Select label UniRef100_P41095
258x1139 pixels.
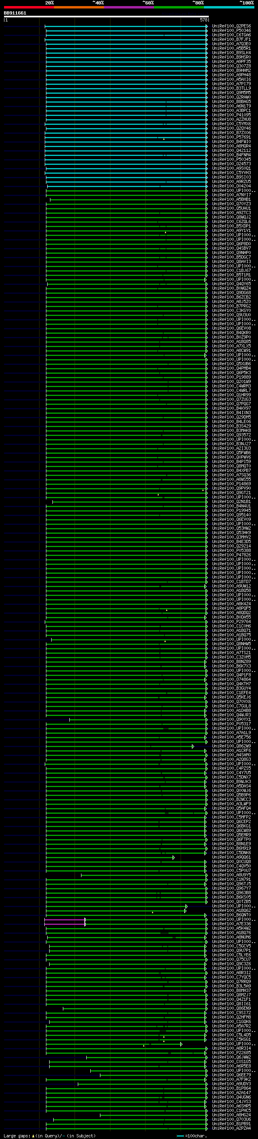231,115
